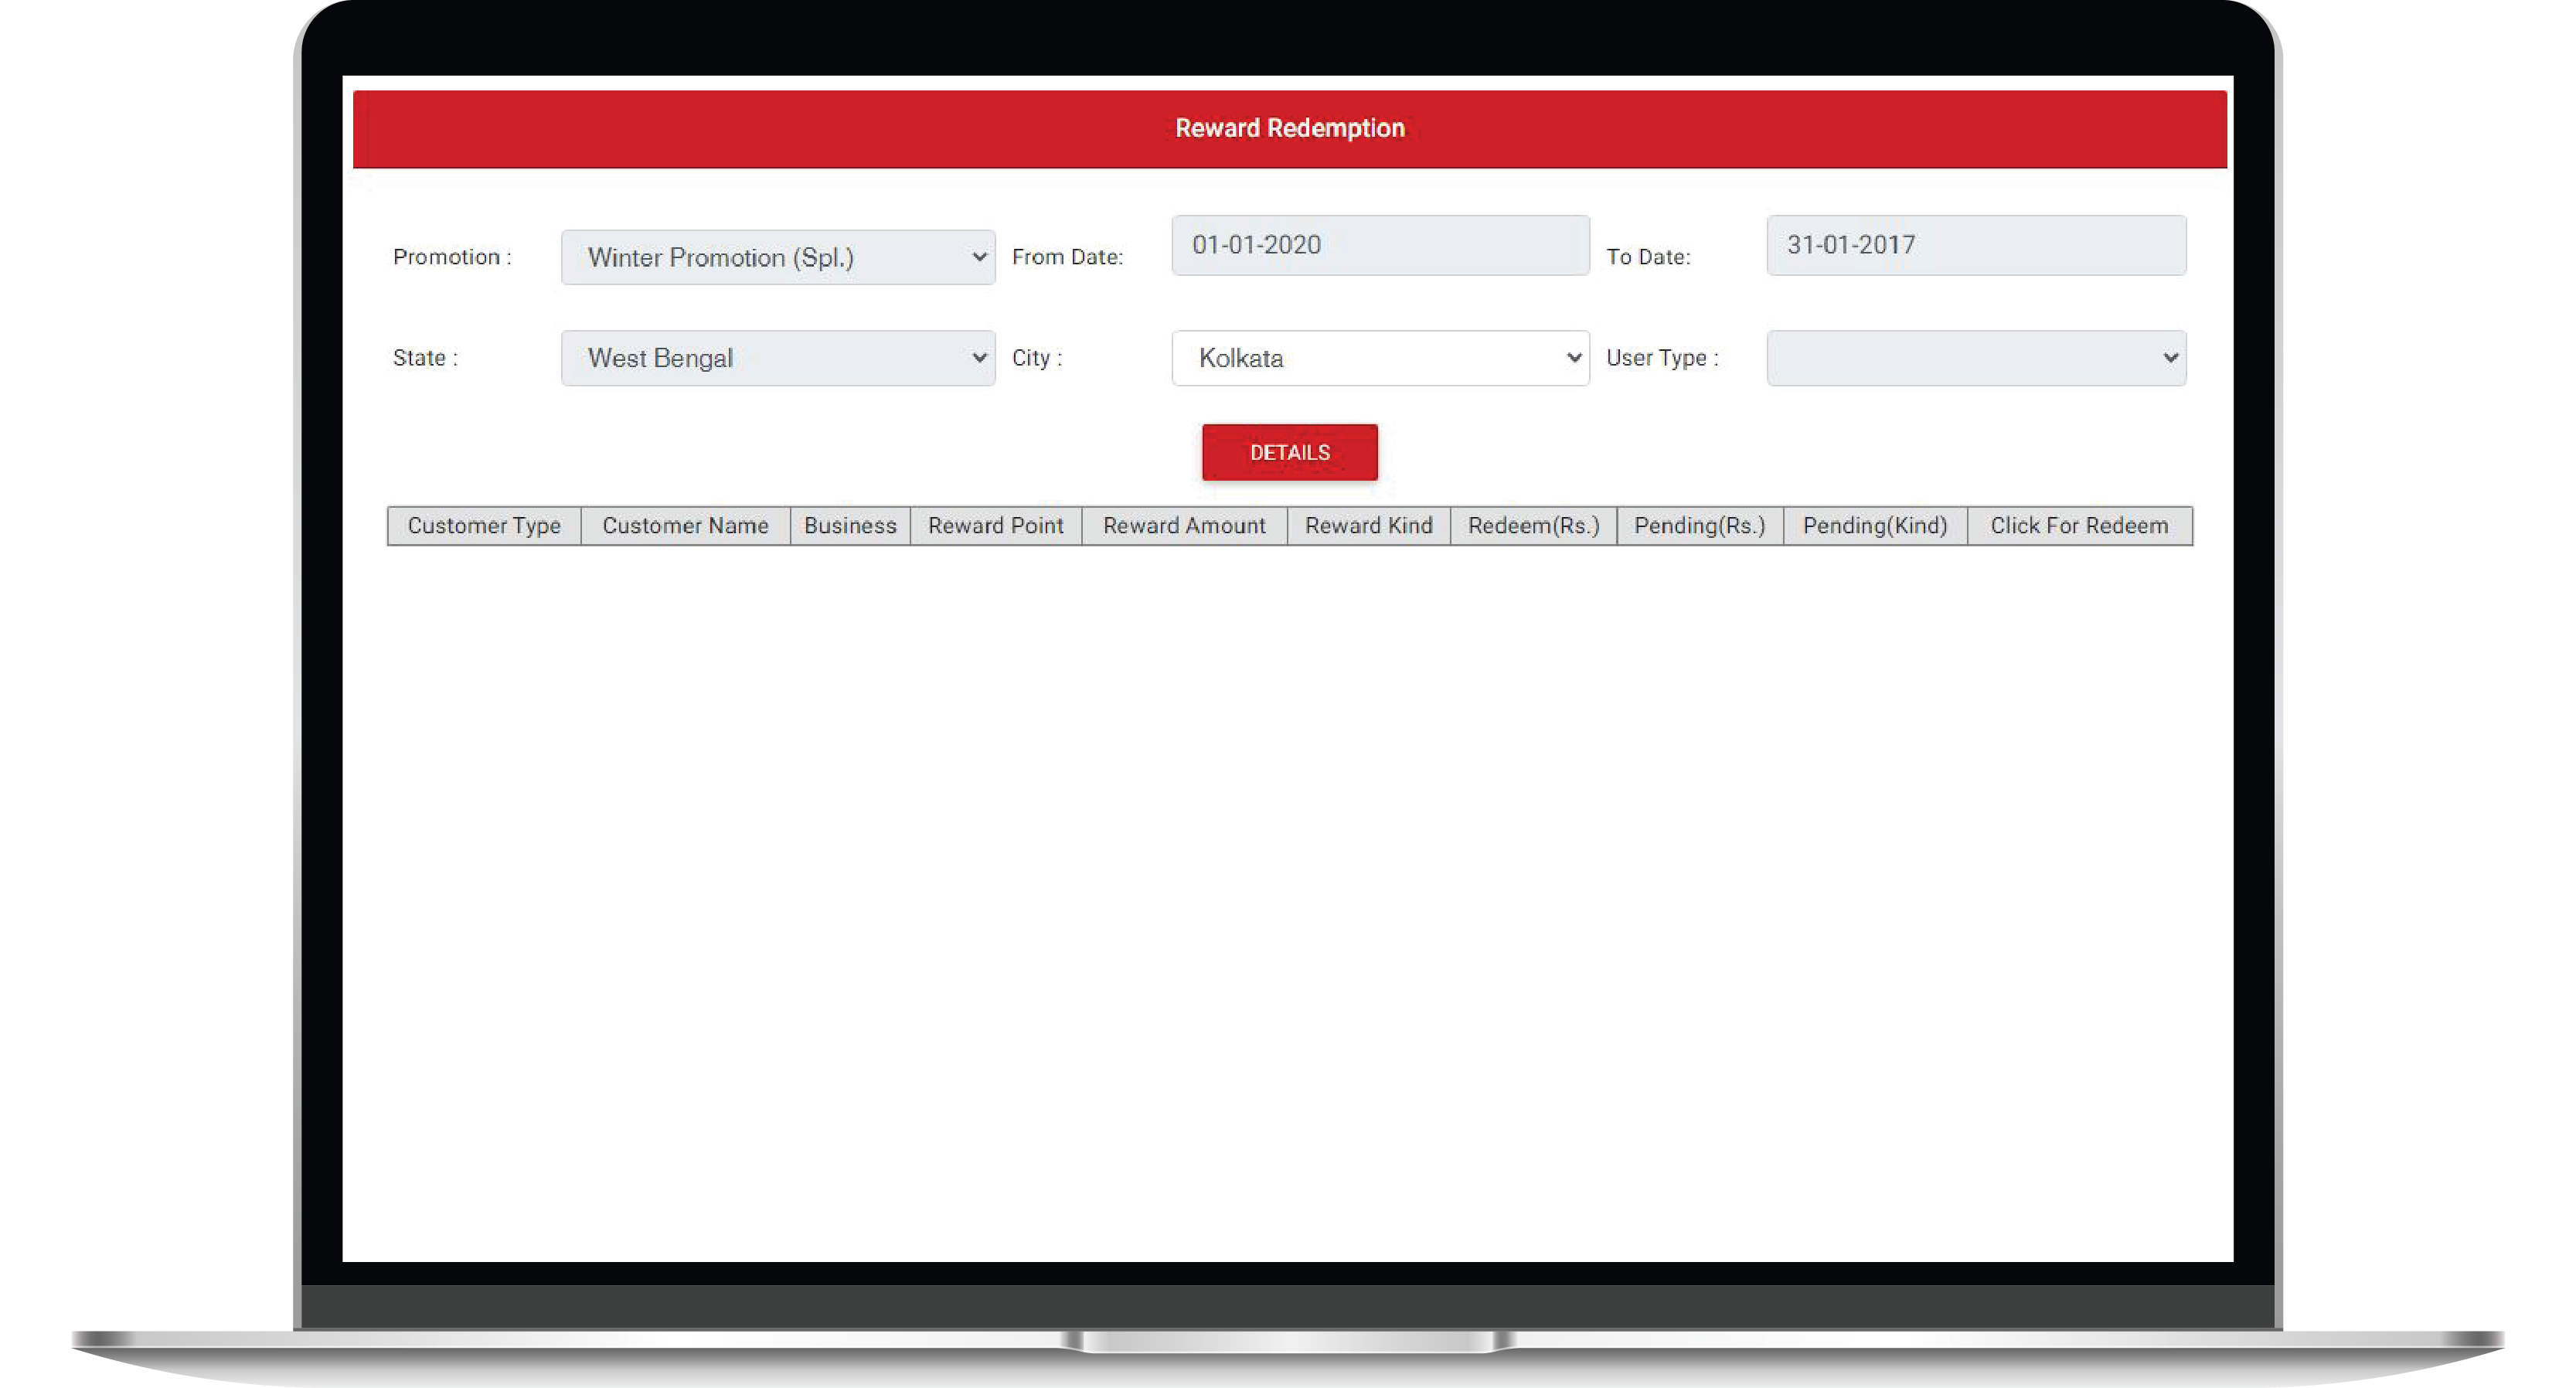Click the Customer Name column header
Viewport: 2576px width, 1388px height.
pos(685,526)
